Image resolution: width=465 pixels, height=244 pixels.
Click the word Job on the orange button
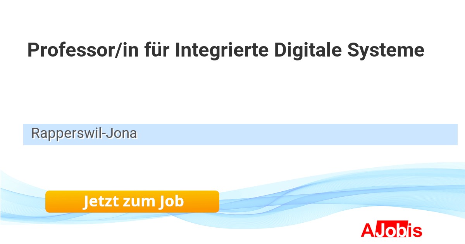point(171,201)
